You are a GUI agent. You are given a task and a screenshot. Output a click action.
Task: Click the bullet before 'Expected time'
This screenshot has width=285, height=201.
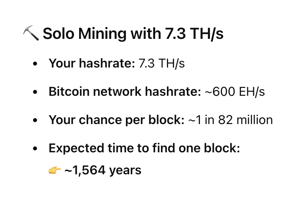click(35, 148)
